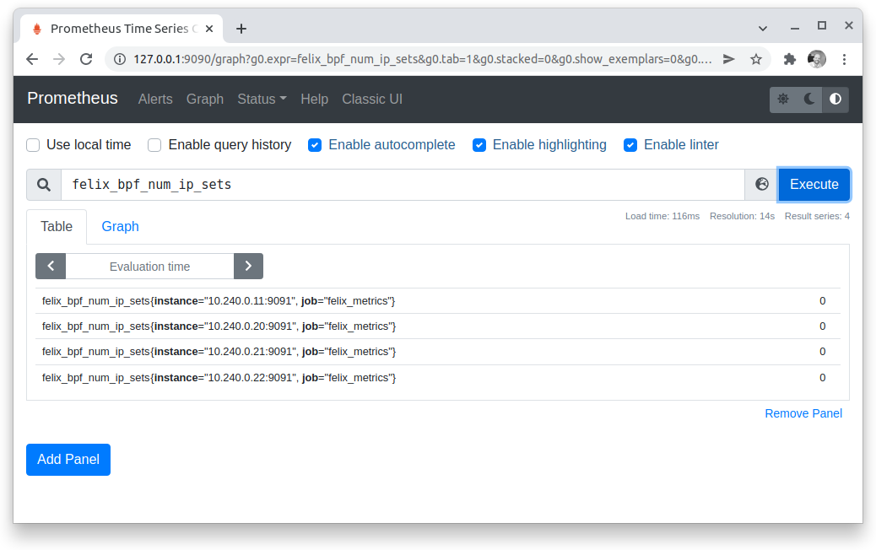View site information icon in address bar
The width and height of the screenshot is (876, 550).
120,59
